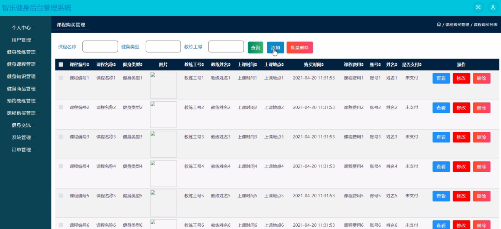501x229 pixels.
Task: Sort by 课程名称 column arrows
Action: (x=115, y=65)
